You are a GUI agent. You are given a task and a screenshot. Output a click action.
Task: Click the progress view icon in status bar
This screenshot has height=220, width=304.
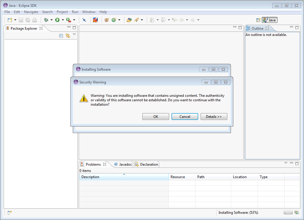click(x=296, y=213)
